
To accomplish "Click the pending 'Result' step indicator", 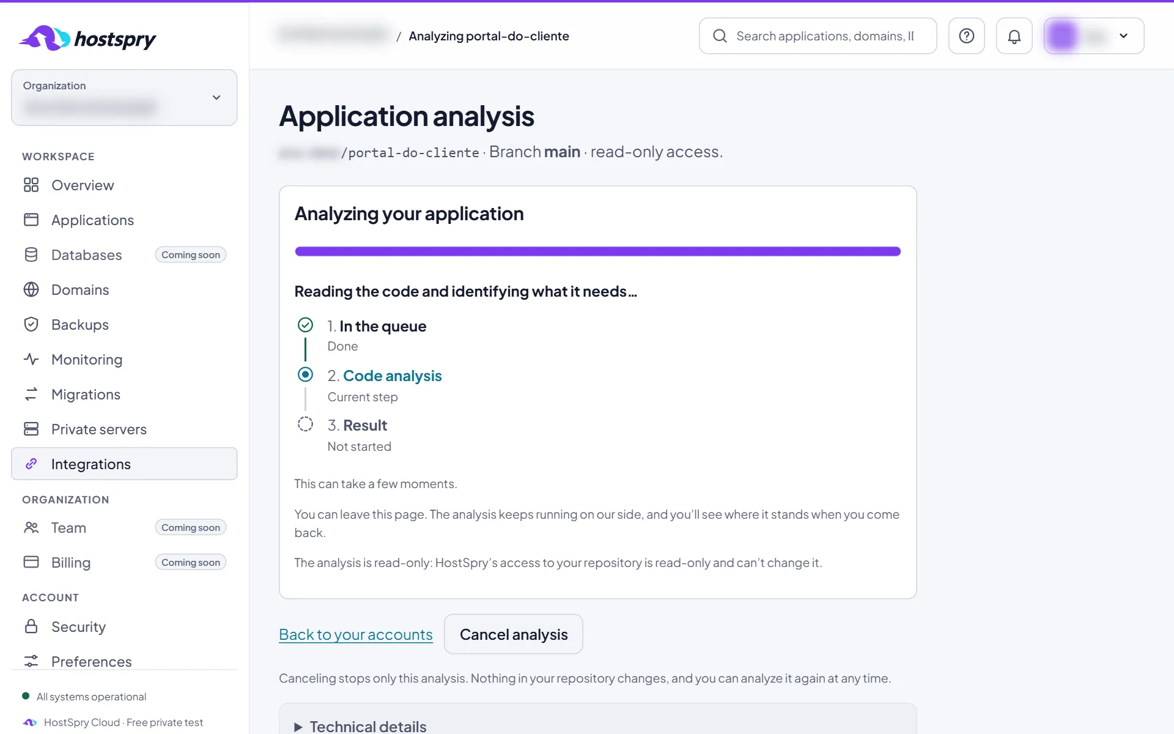I will pos(305,424).
